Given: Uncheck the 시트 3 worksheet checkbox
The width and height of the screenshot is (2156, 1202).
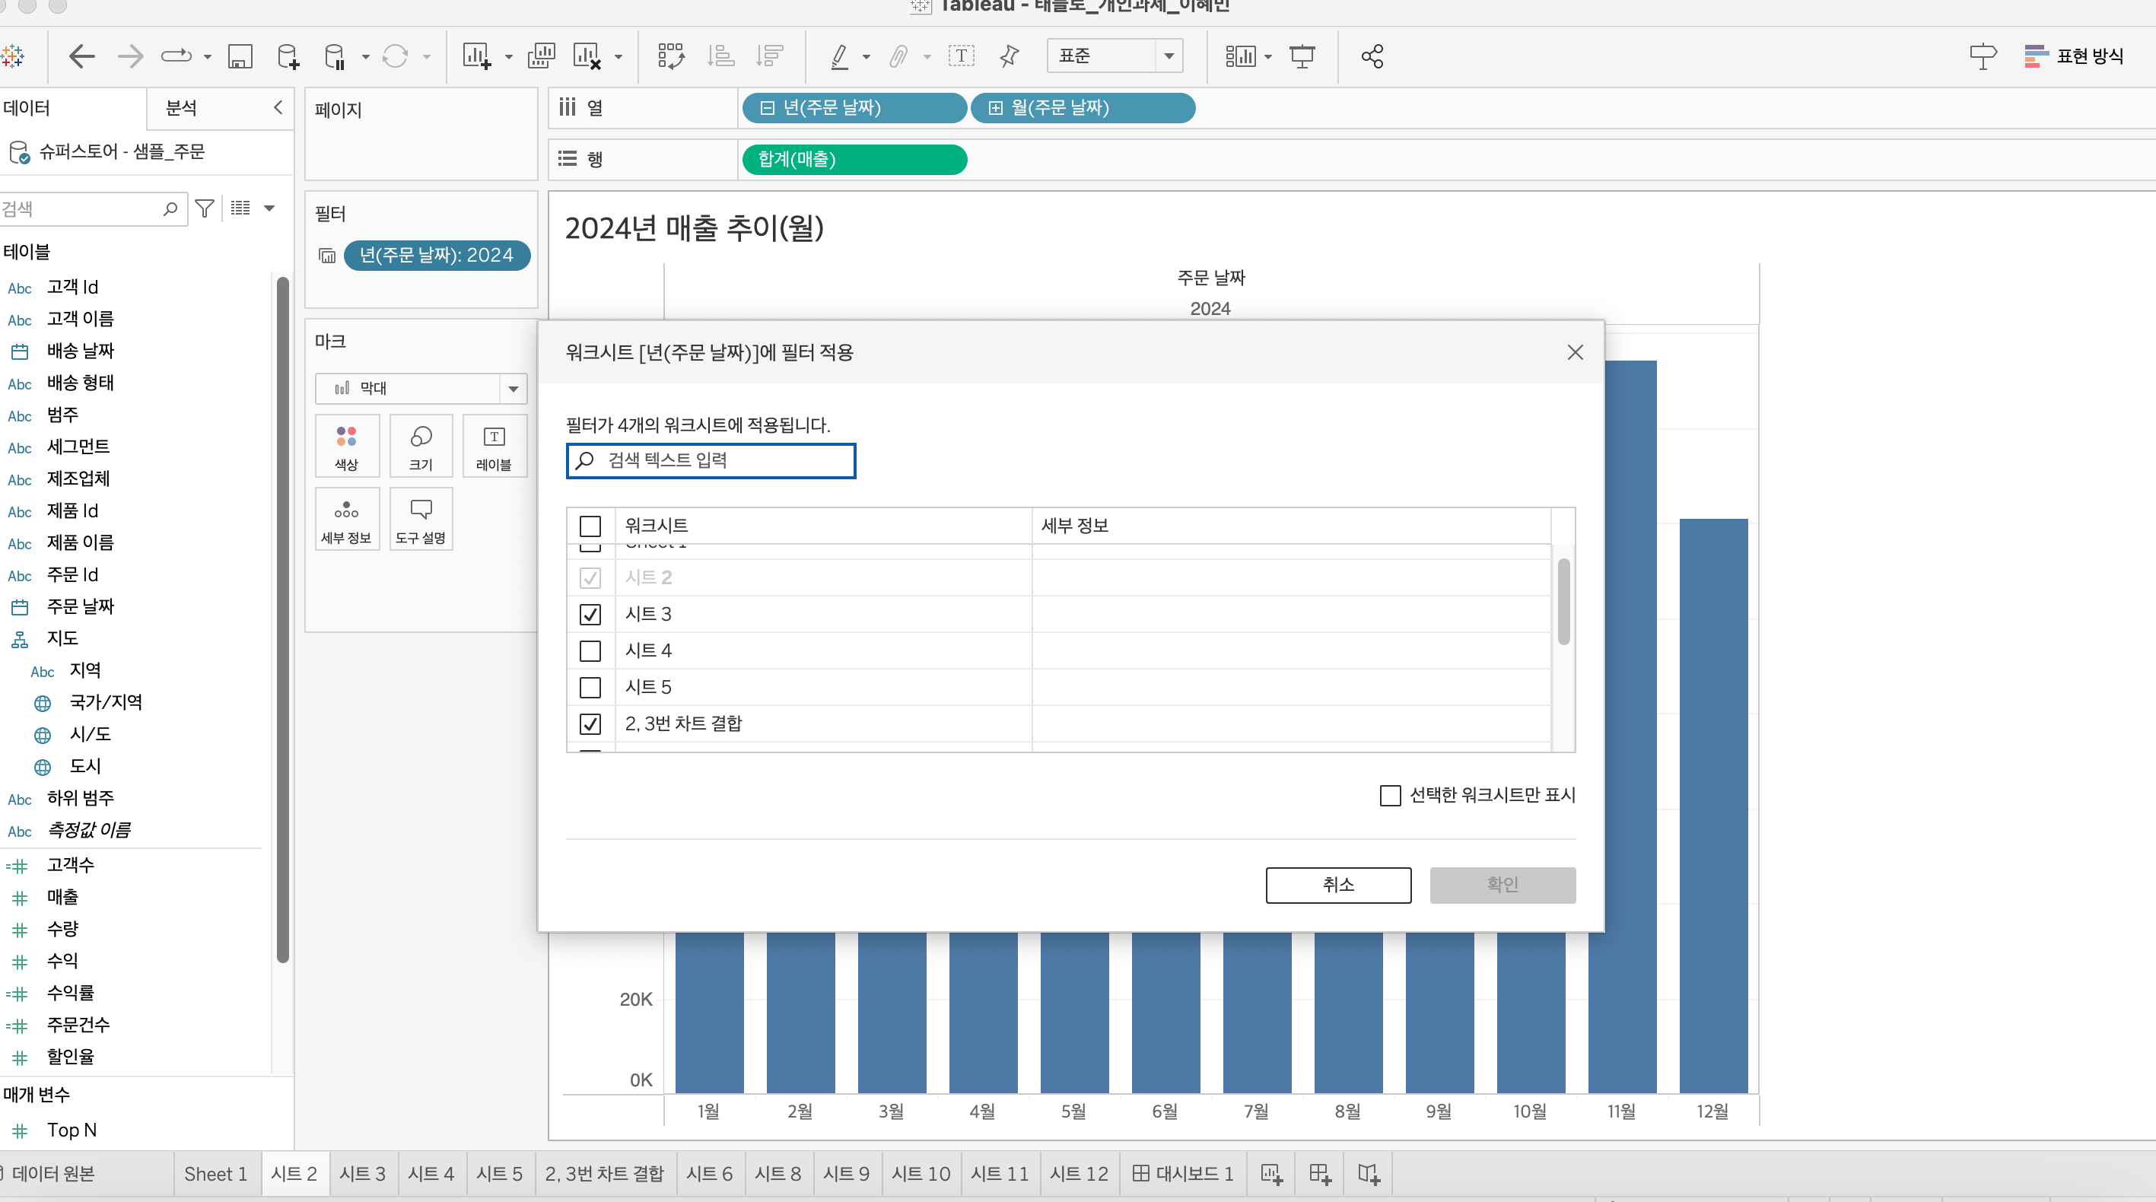Looking at the screenshot, I should [x=590, y=614].
